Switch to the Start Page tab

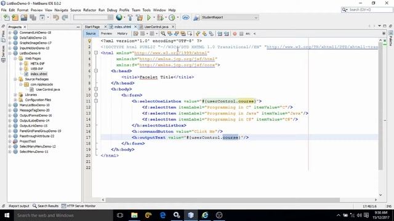pyautogui.click(x=92, y=27)
